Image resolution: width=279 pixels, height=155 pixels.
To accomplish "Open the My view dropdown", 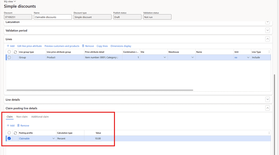I will click(x=10, y=1).
